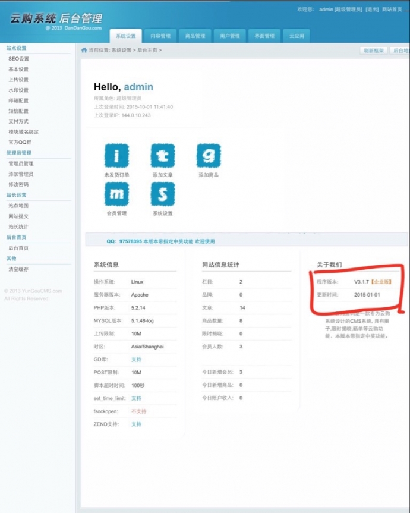The image size is (410, 513).
Task: Open 邮箱配置 in the sidebar
Action: pyautogui.click(x=18, y=101)
